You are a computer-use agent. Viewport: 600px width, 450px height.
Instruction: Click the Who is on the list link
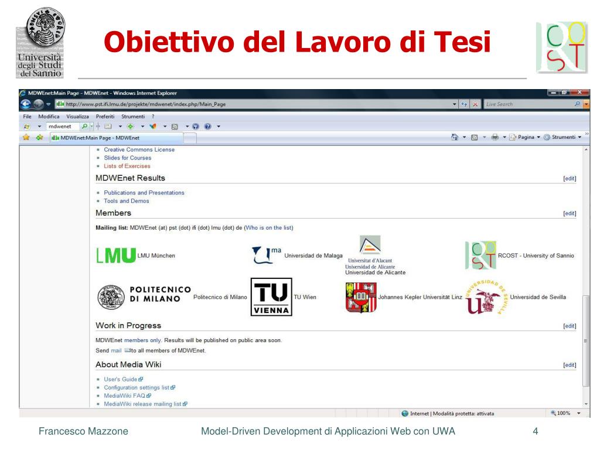coord(268,228)
